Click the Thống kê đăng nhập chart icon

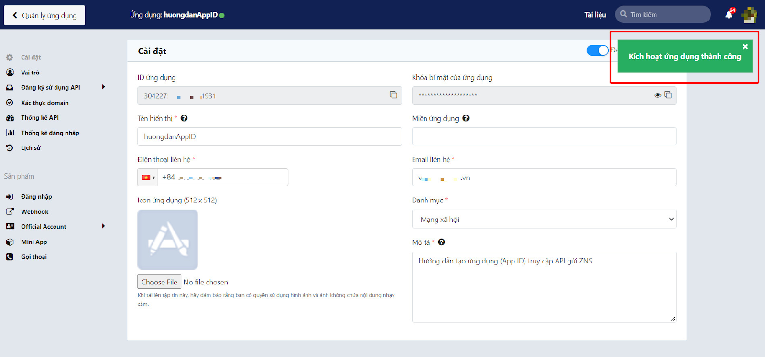(x=10, y=133)
